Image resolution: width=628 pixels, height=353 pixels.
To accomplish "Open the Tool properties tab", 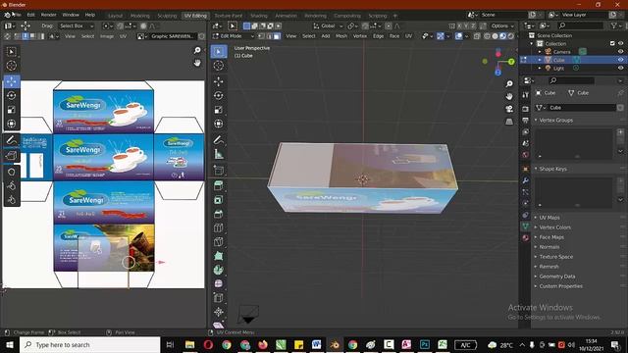I will 526,95.
